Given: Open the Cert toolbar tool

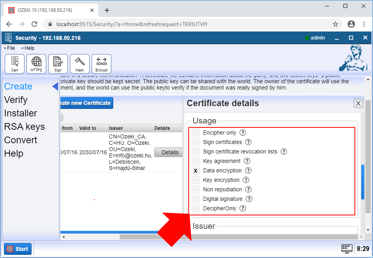Looking at the screenshot, I should point(15,64).
